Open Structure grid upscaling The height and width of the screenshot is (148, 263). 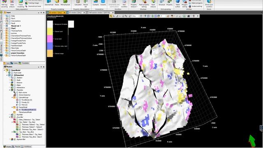tap(162, 3)
